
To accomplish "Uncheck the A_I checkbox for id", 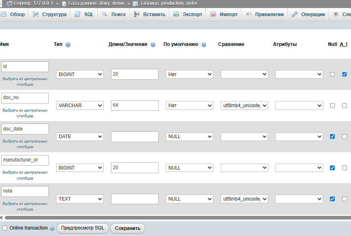I will [x=344, y=74].
